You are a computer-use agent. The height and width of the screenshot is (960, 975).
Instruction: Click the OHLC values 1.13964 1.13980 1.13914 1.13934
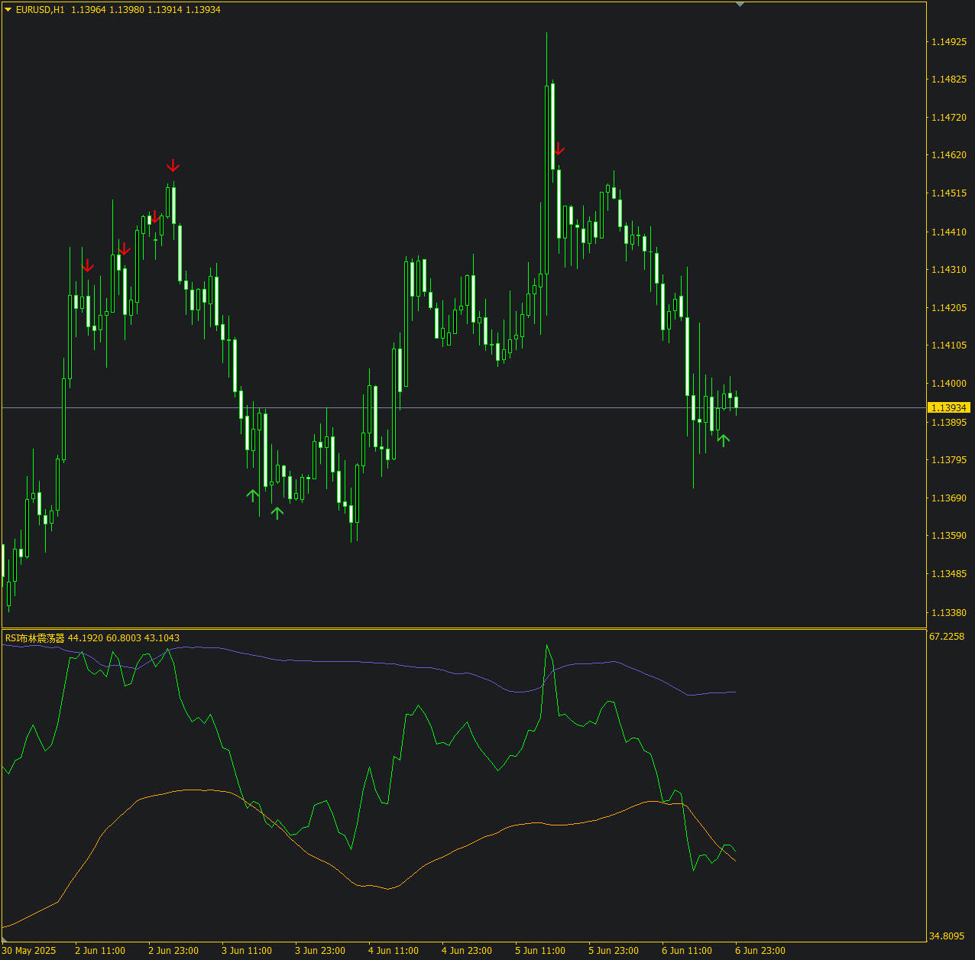click(146, 10)
